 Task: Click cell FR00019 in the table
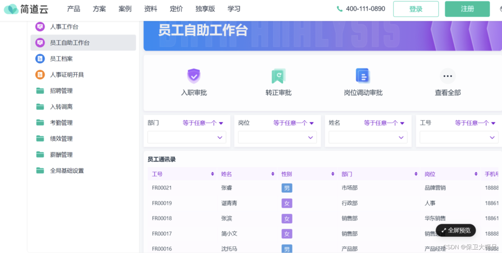coord(162,203)
